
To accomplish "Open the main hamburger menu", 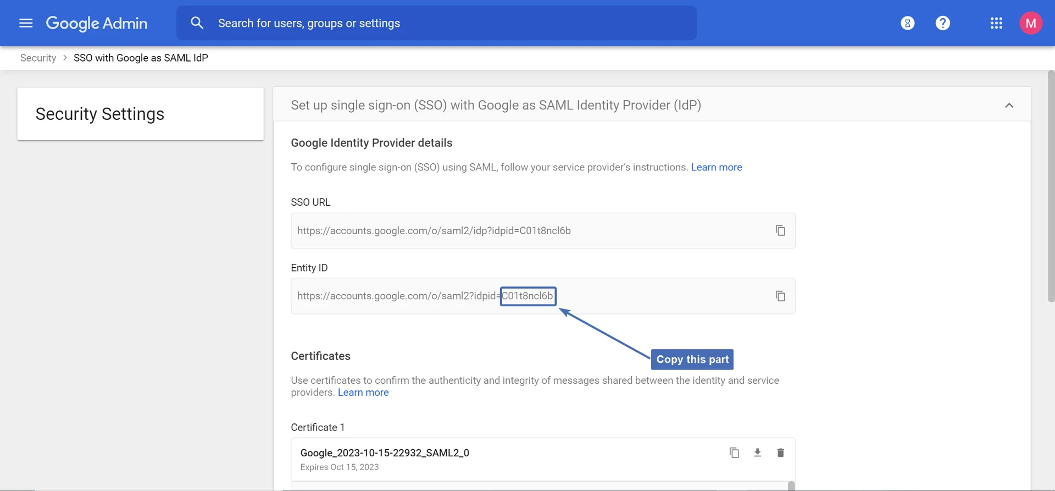I will point(26,23).
